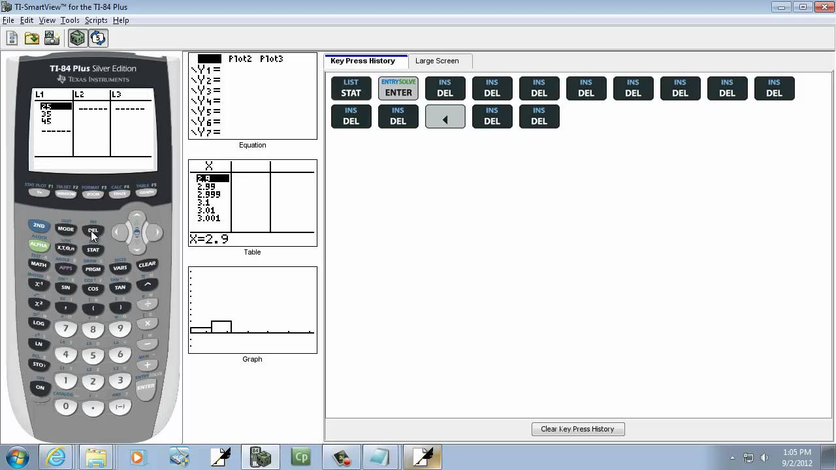Click the Table screen thumbnail
The width and height of the screenshot is (836, 470).
(253, 203)
